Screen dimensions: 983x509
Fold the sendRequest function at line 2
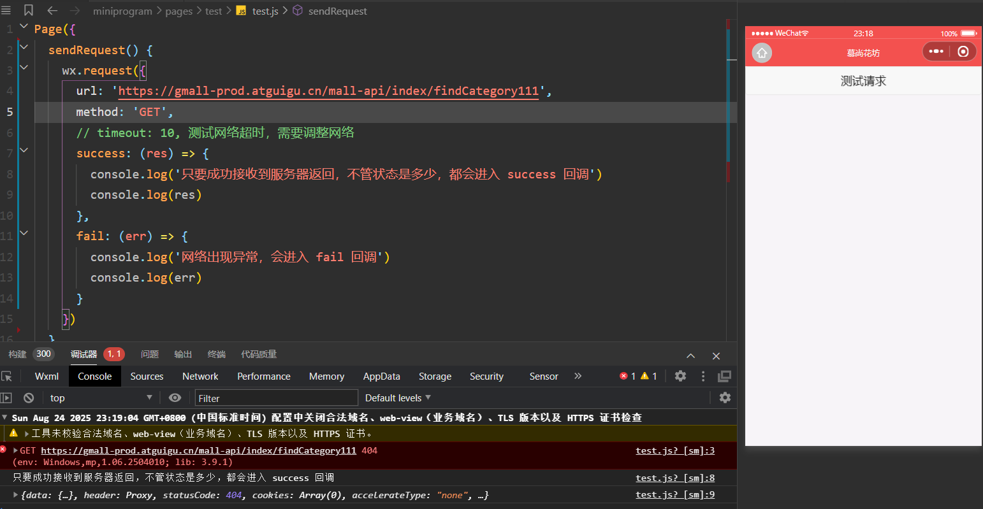tap(24, 47)
